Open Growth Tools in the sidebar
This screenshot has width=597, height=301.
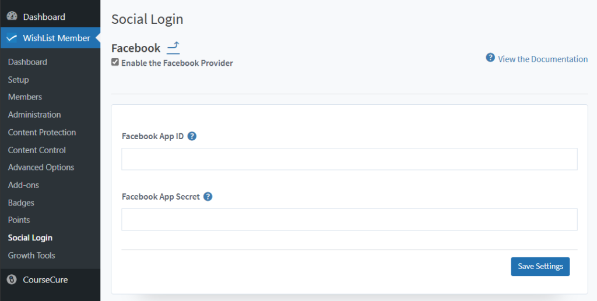pos(31,256)
